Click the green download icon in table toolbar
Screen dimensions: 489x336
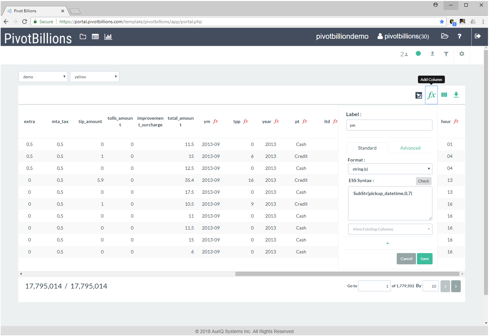point(456,95)
